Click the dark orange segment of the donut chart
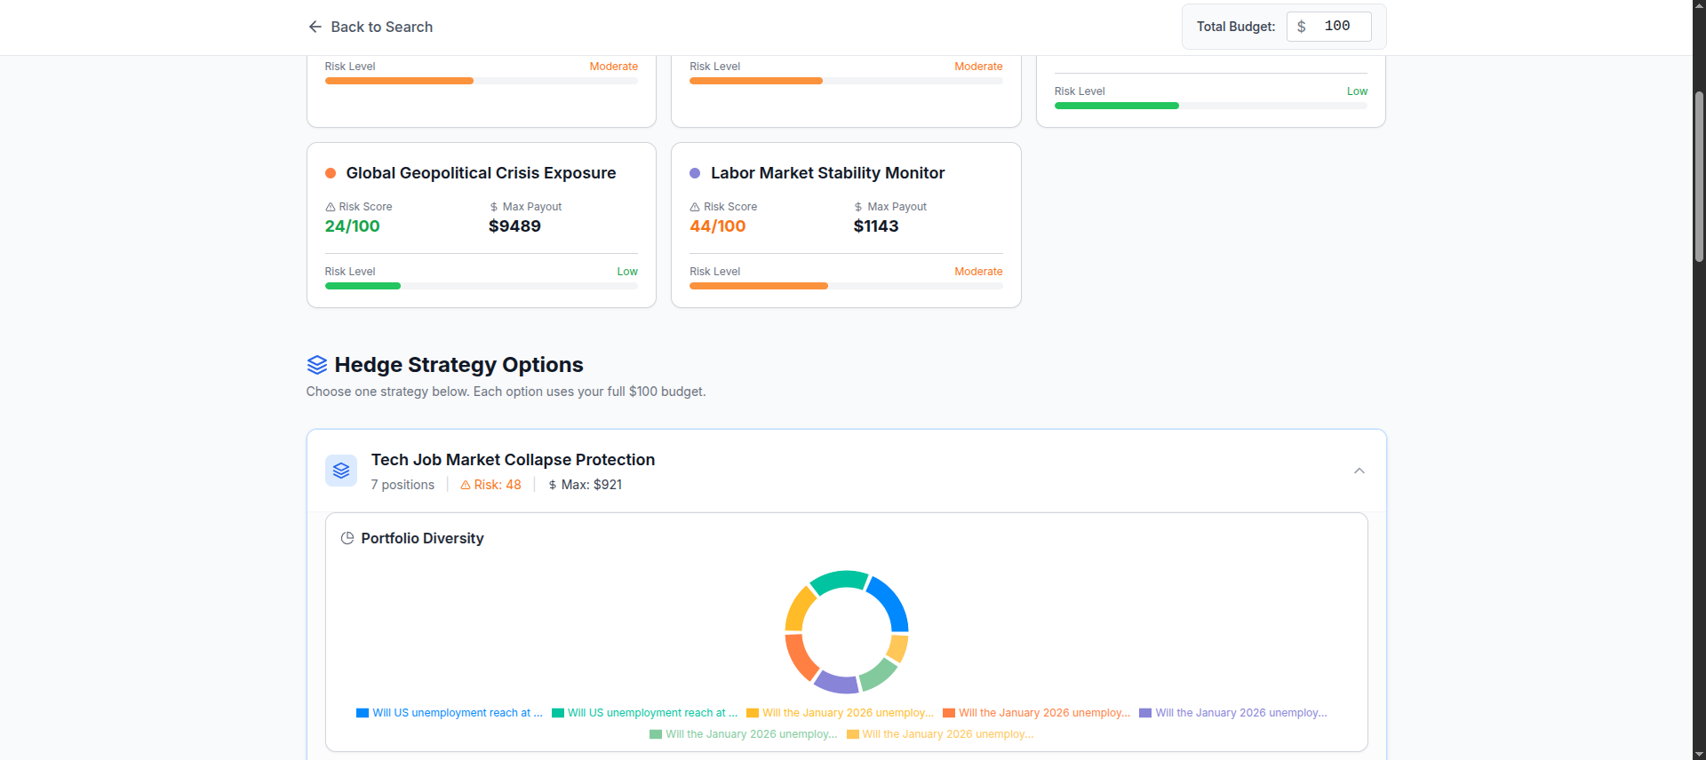The image size is (1706, 760). coord(799,658)
